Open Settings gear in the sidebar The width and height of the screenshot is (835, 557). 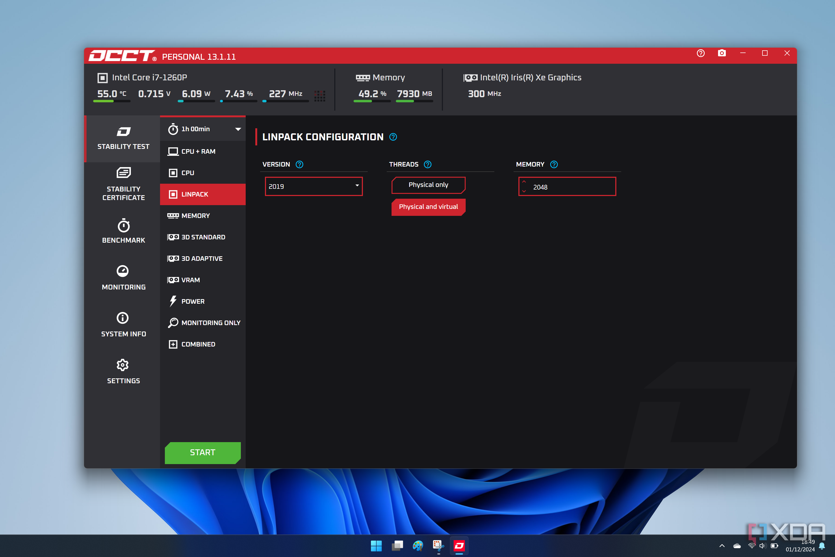point(123,365)
